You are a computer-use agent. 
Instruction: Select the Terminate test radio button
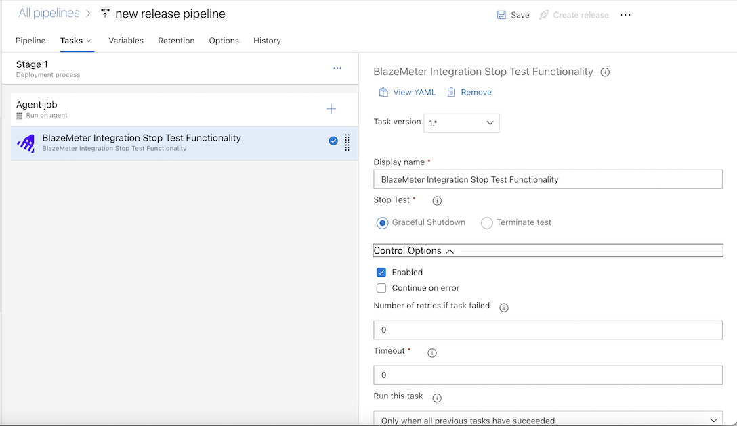pos(486,222)
